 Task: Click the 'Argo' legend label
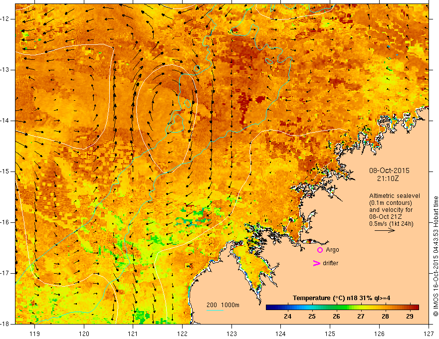tap(332, 250)
